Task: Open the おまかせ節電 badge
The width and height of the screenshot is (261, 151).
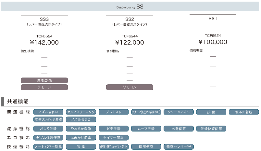Action: point(81,138)
